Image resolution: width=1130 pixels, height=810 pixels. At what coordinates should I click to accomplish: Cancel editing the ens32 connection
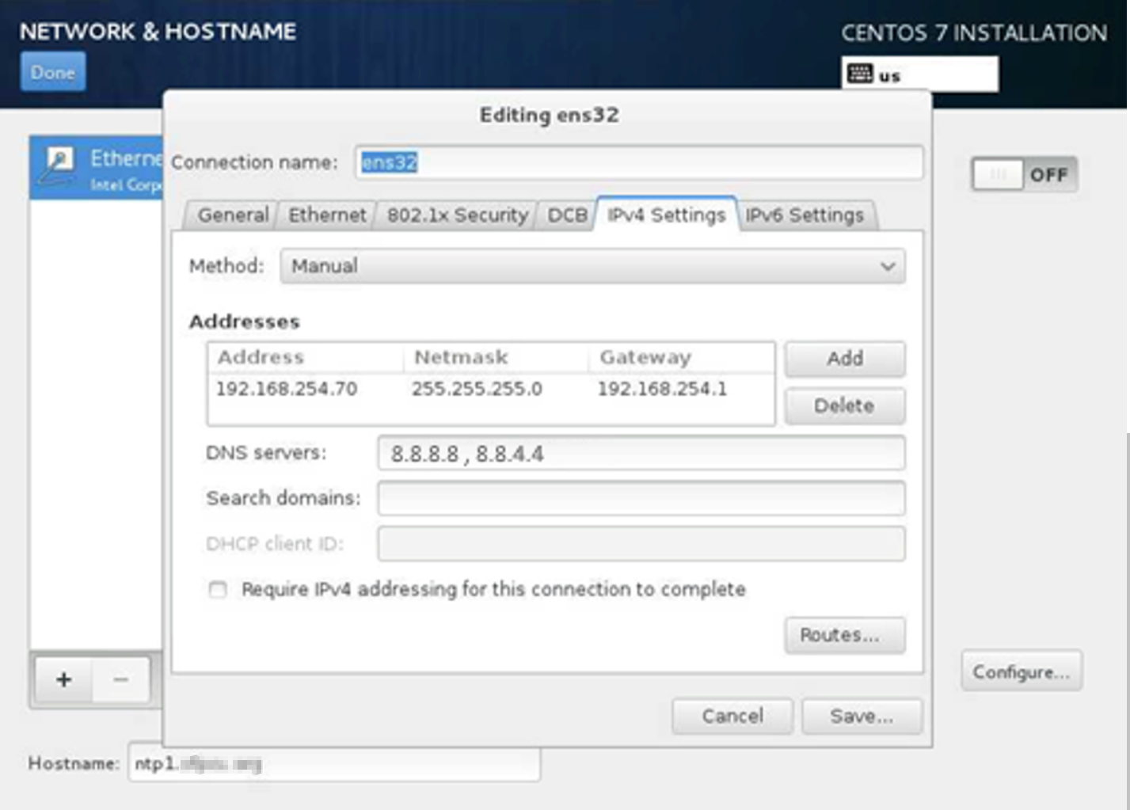(732, 717)
